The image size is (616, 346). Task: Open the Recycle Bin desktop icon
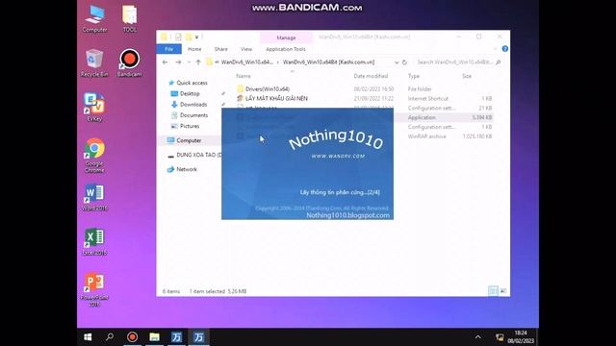pos(94,63)
